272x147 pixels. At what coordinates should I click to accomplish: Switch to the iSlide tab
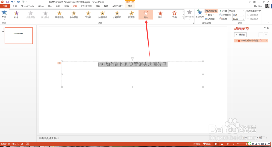point(41,6)
